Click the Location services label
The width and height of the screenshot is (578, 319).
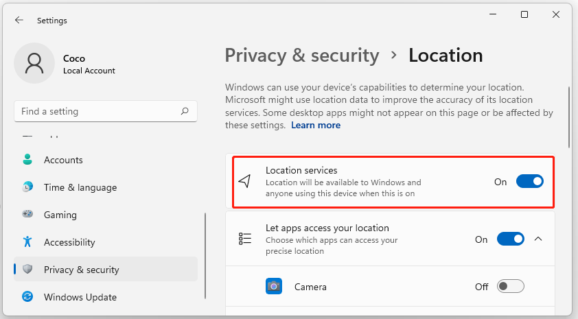301,170
